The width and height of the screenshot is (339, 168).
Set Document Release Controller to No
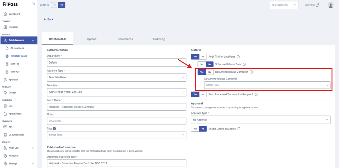tap(210, 72)
